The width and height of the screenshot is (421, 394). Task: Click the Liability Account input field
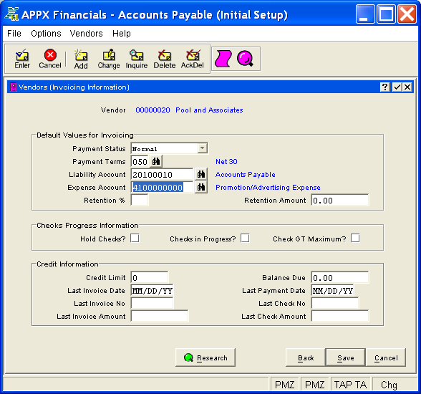click(x=162, y=174)
